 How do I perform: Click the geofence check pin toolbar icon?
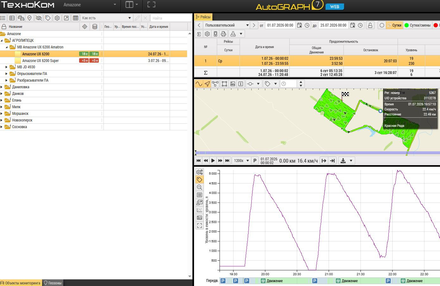tap(30, 18)
